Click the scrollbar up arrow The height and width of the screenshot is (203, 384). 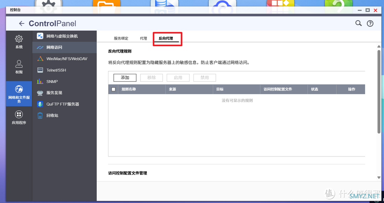(x=379, y=46)
